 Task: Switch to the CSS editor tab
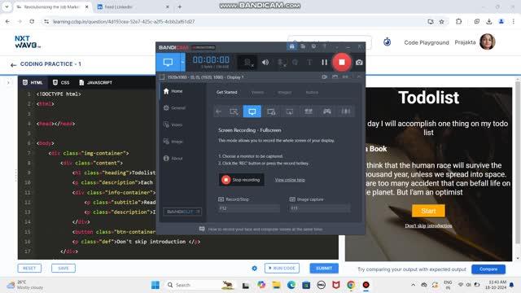click(x=61, y=82)
